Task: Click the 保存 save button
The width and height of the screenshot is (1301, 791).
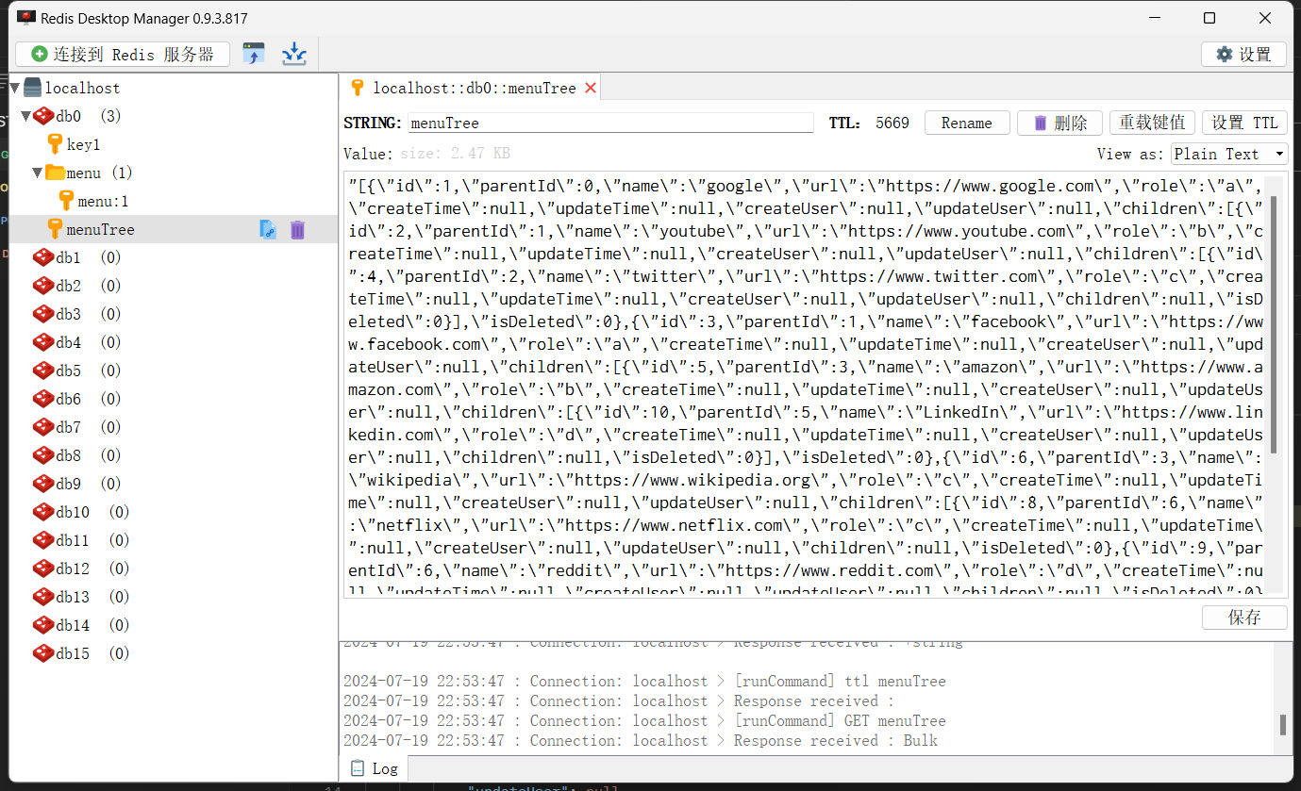Action: [1244, 618]
